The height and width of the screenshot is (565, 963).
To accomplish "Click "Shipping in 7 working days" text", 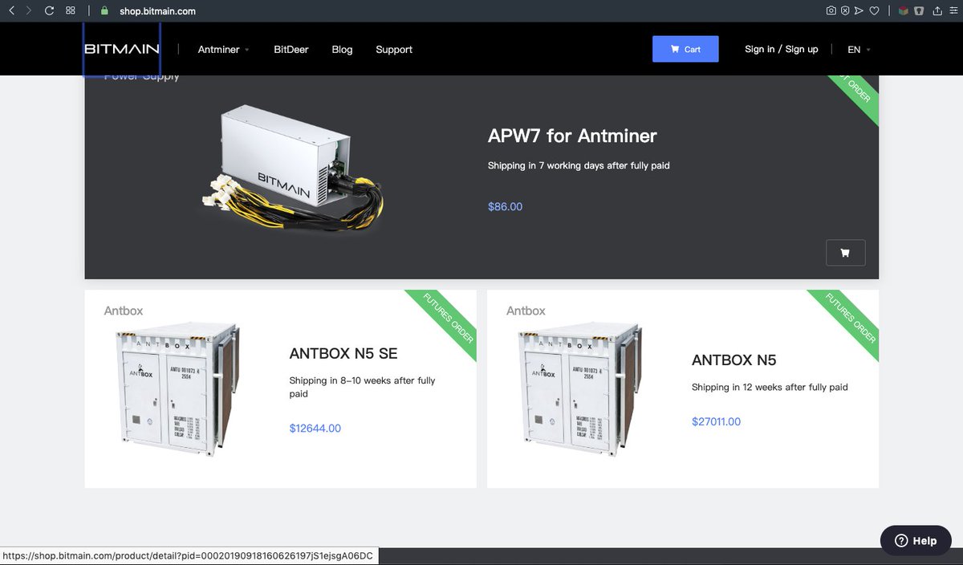I will (579, 165).
